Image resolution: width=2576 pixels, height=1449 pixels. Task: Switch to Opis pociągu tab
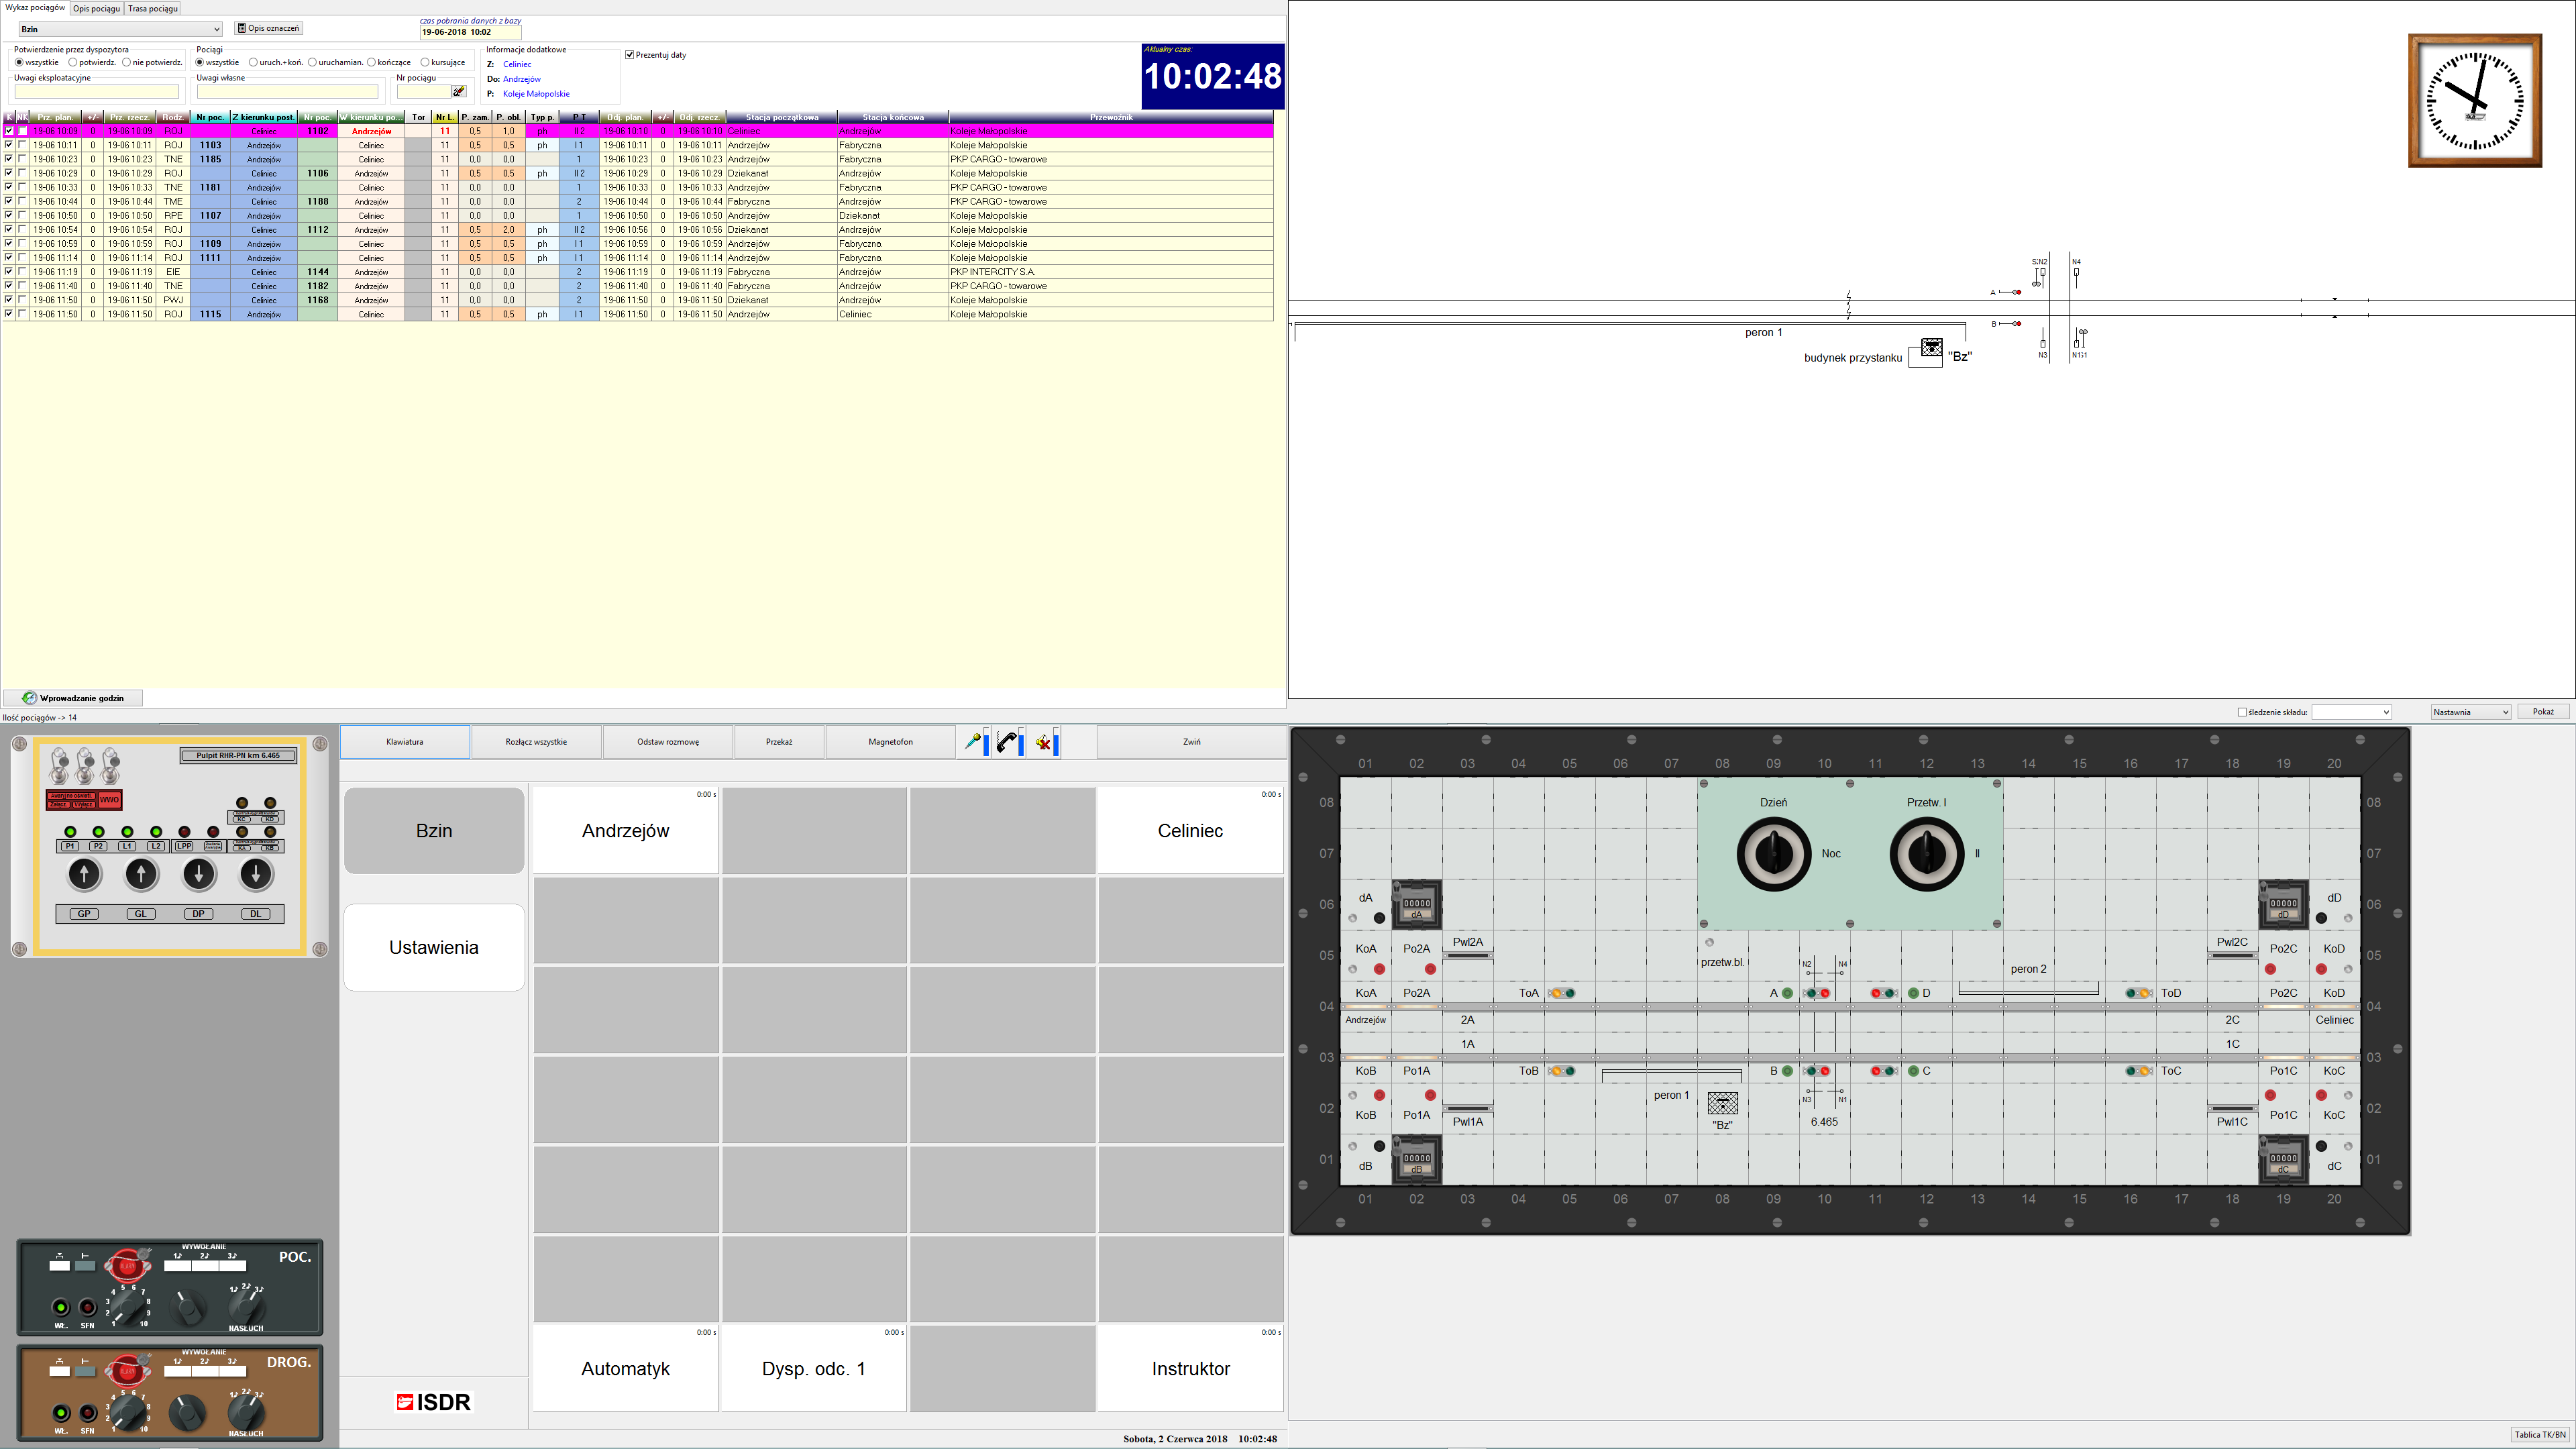[96, 8]
